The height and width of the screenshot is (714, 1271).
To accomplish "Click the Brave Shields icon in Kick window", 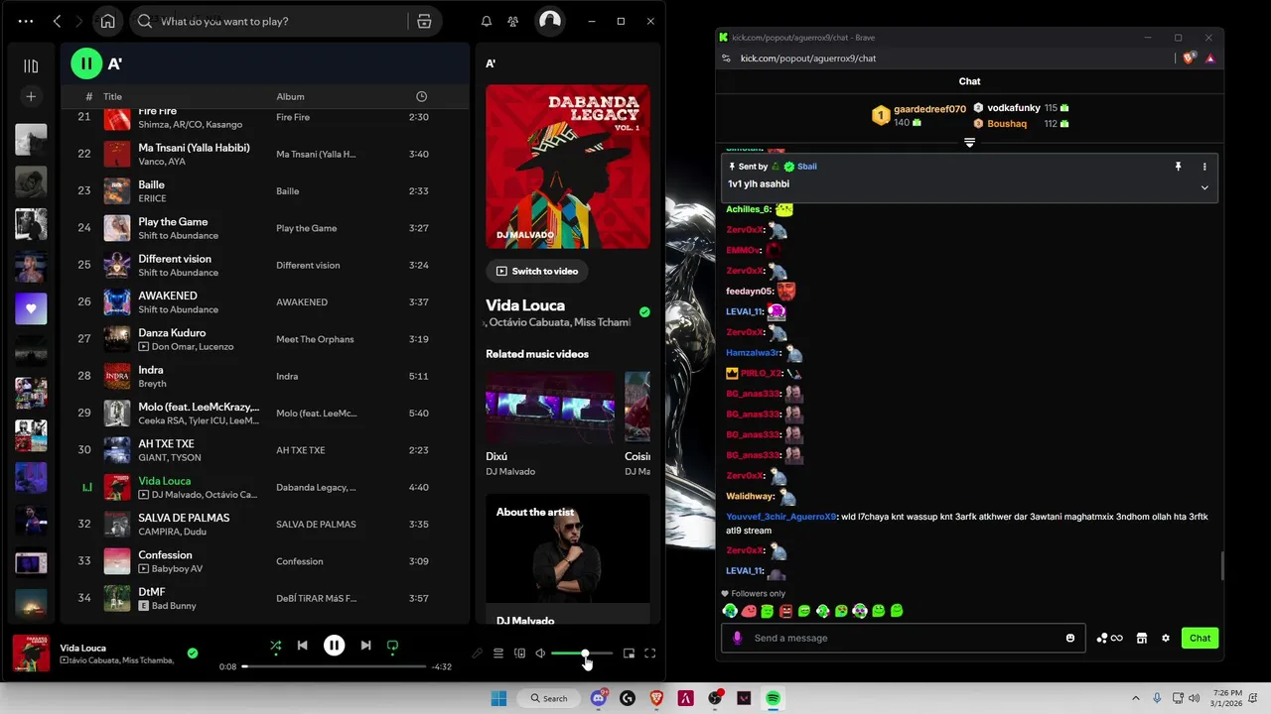I will [1190, 58].
